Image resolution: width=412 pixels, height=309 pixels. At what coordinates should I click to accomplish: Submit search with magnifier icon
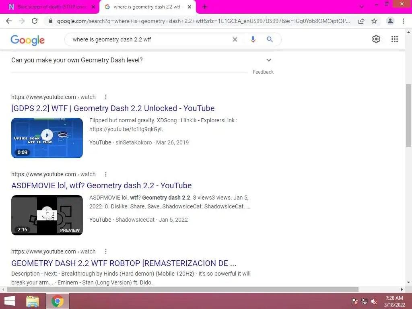(270, 39)
